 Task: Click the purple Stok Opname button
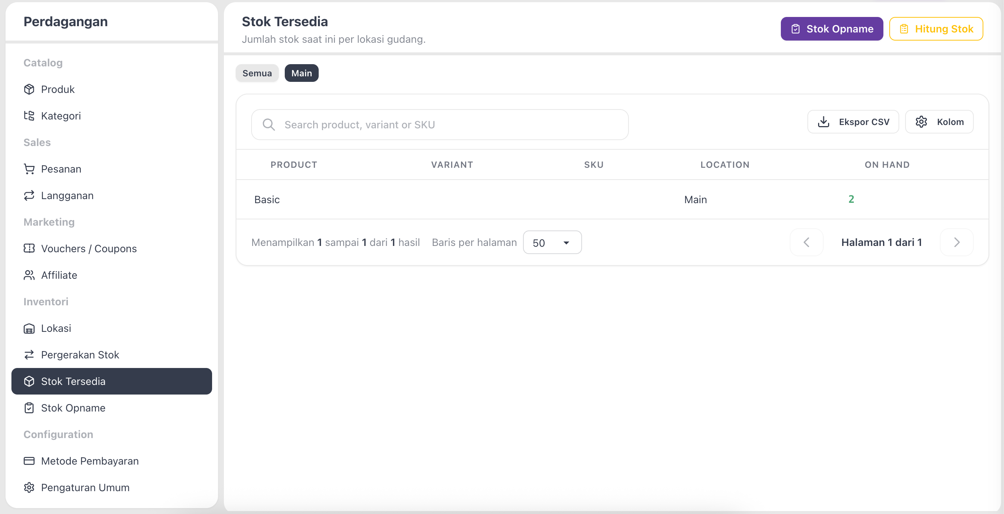coord(832,29)
